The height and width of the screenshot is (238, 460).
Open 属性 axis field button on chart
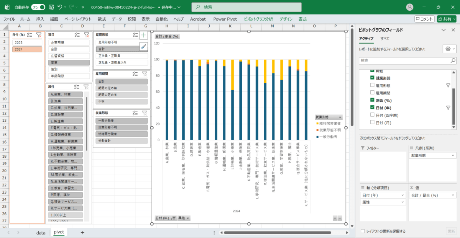pyautogui.click(x=183, y=218)
